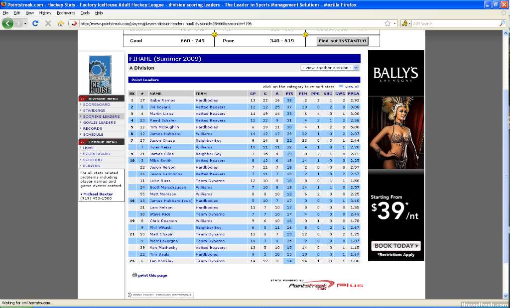The image size is (510, 308).
Task: Click the Pointstreak Stats Plus logo
Action: (326, 285)
